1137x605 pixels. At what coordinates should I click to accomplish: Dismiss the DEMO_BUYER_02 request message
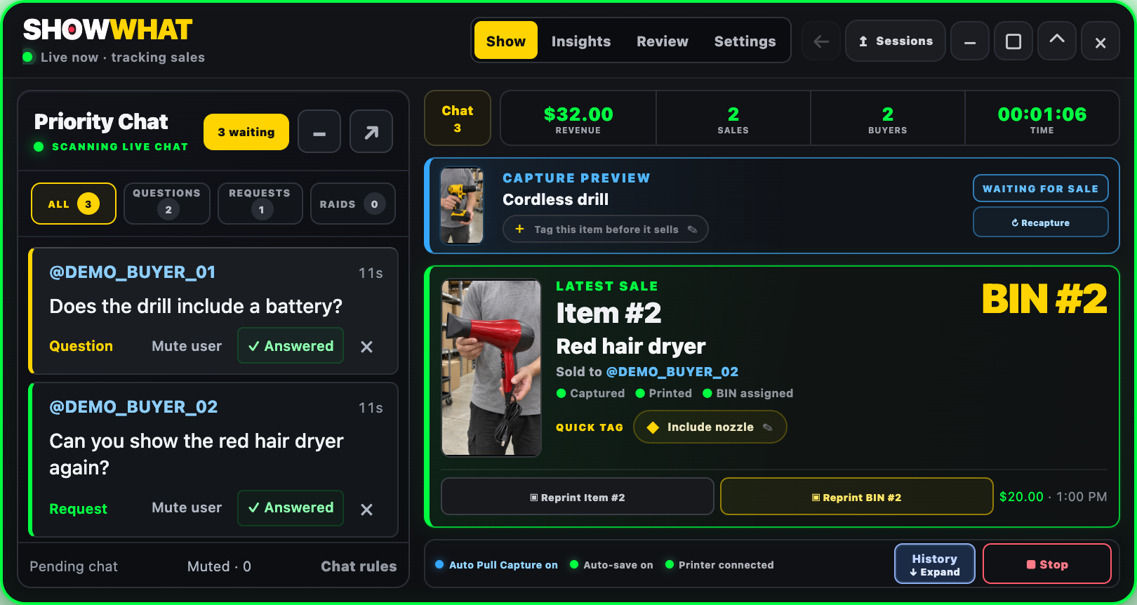[x=366, y=510]
